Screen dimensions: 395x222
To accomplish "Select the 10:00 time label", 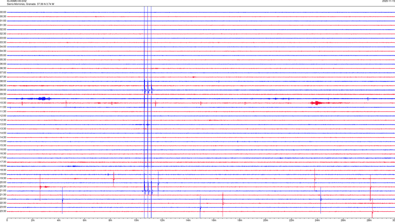I will (3, 98).
